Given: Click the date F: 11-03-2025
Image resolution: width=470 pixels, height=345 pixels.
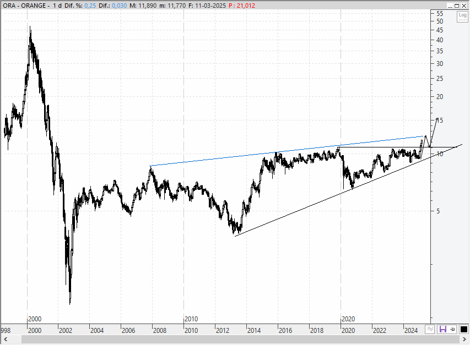Looking at the screenshot, I should [x=207, y=6].
